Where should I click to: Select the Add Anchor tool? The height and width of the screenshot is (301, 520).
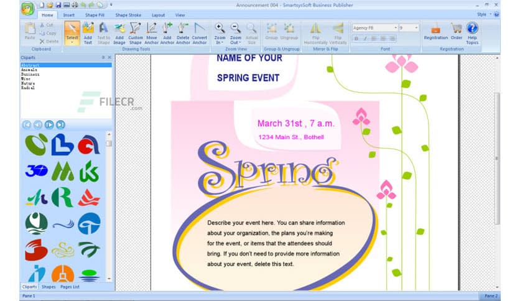coord(167,33)
